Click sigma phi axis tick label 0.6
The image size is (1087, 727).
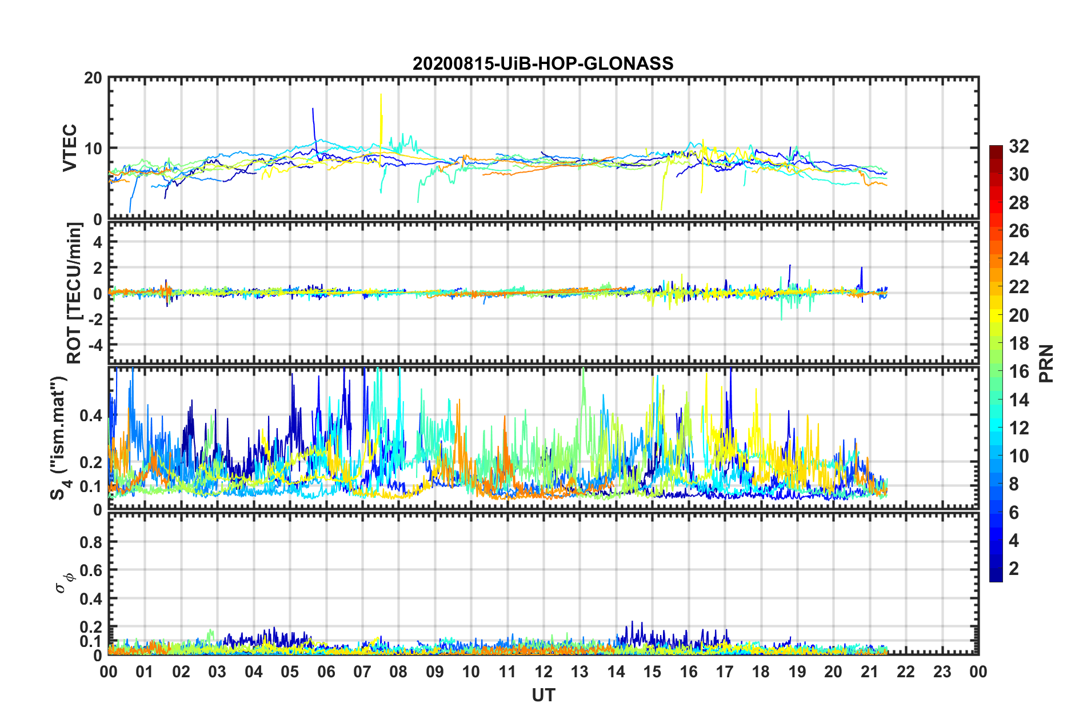(x=91, y=570)
